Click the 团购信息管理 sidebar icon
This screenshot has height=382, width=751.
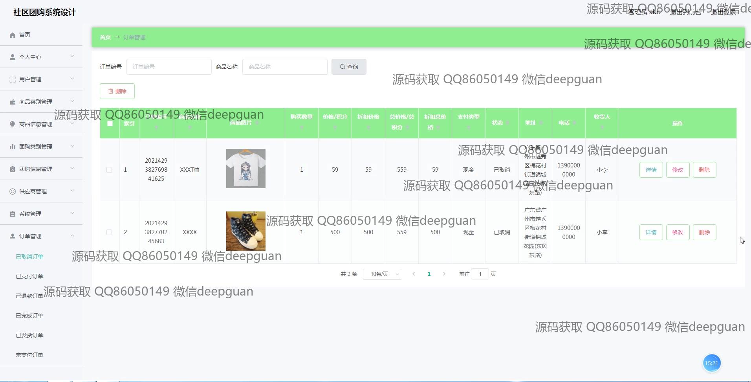tap(13, 169)
